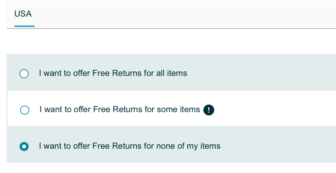This screenshot has width=336, height=173.
Task: Click the filled radio dot for 'none'
Action: click(x=24, y=146)
